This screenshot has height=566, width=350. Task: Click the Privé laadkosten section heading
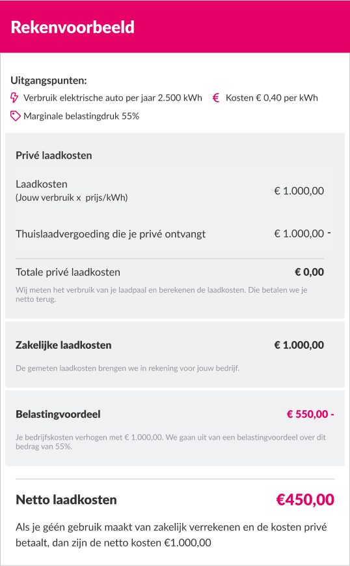coord(53,156)
